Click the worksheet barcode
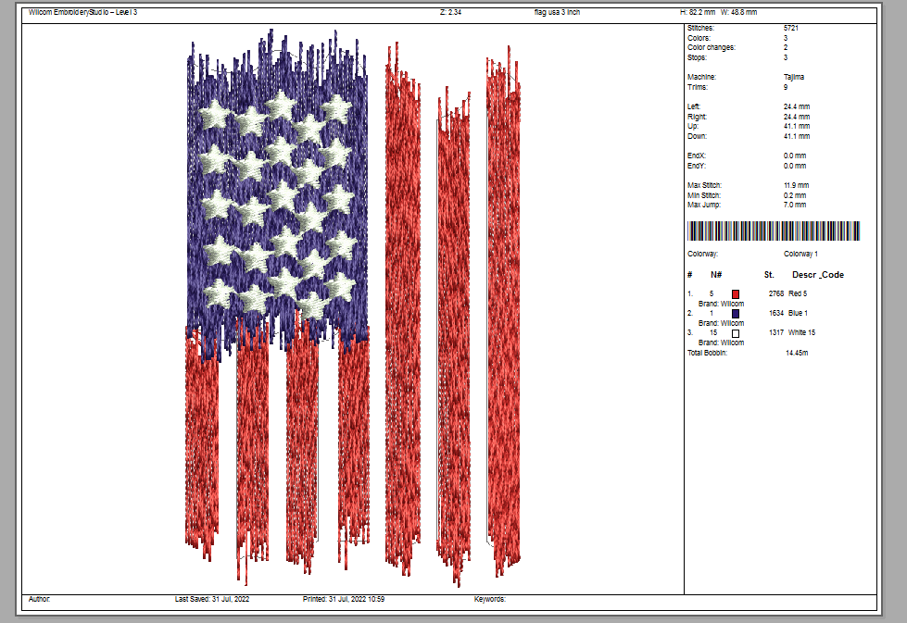The width and height of the screenshot is (907, 623). click(x=774, y=231)
